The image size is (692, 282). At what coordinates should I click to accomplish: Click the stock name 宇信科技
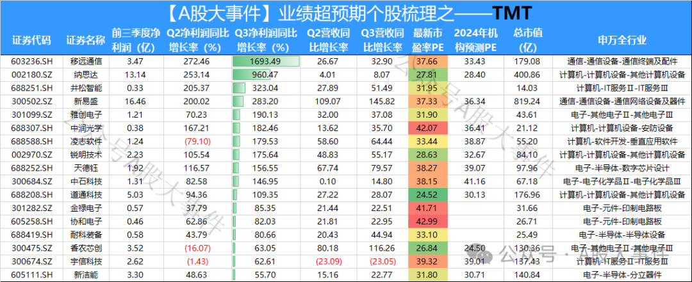(86, 262)
